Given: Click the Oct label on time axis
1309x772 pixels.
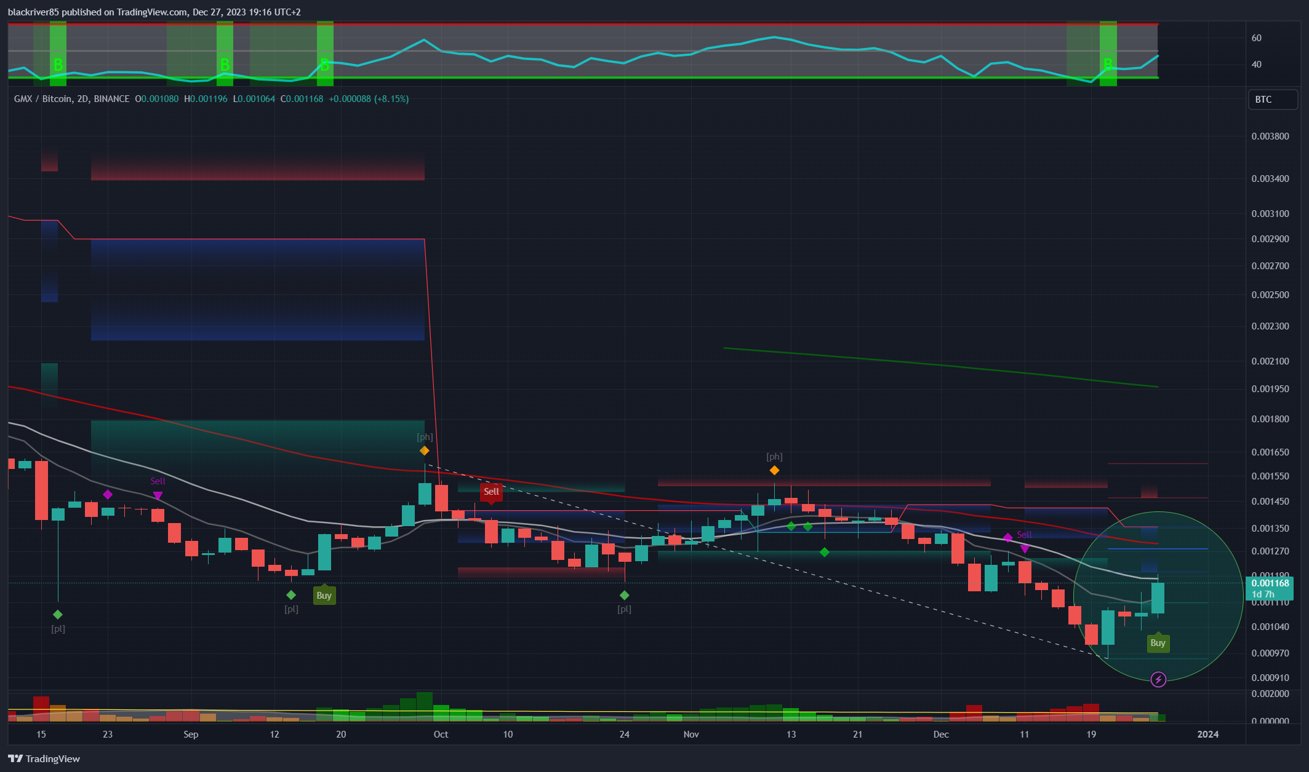Looking at the screenshot, I should point(441,735).
